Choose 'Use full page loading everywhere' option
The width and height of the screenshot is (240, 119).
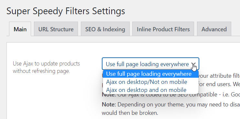[151, 74]
